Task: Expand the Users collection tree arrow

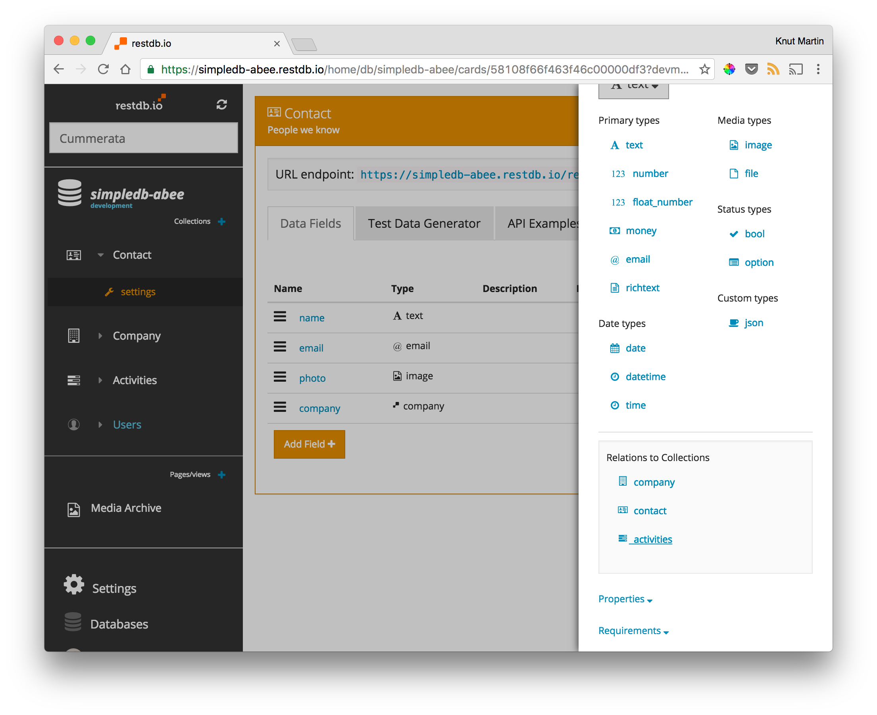Action: [100, 424]
